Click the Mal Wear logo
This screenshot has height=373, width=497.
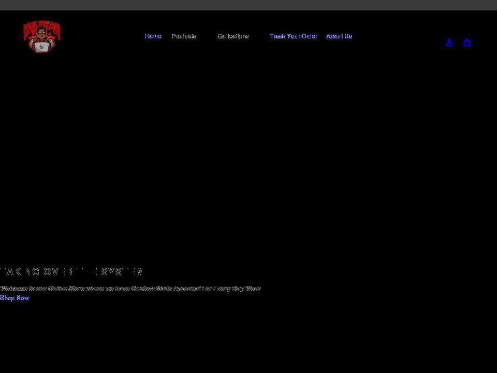click(42, 36)
